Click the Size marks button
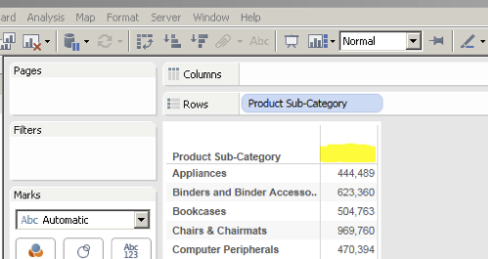Viewport: 488px width, 259px height. pyautogui.click(x=84, y=249)
